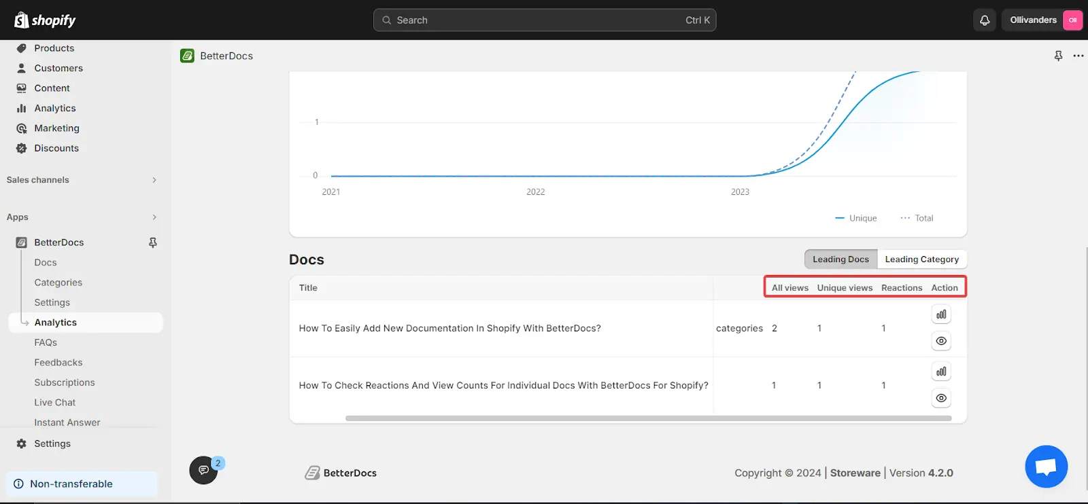
Task: Click the Shopify logo
Action: point(45,20)
